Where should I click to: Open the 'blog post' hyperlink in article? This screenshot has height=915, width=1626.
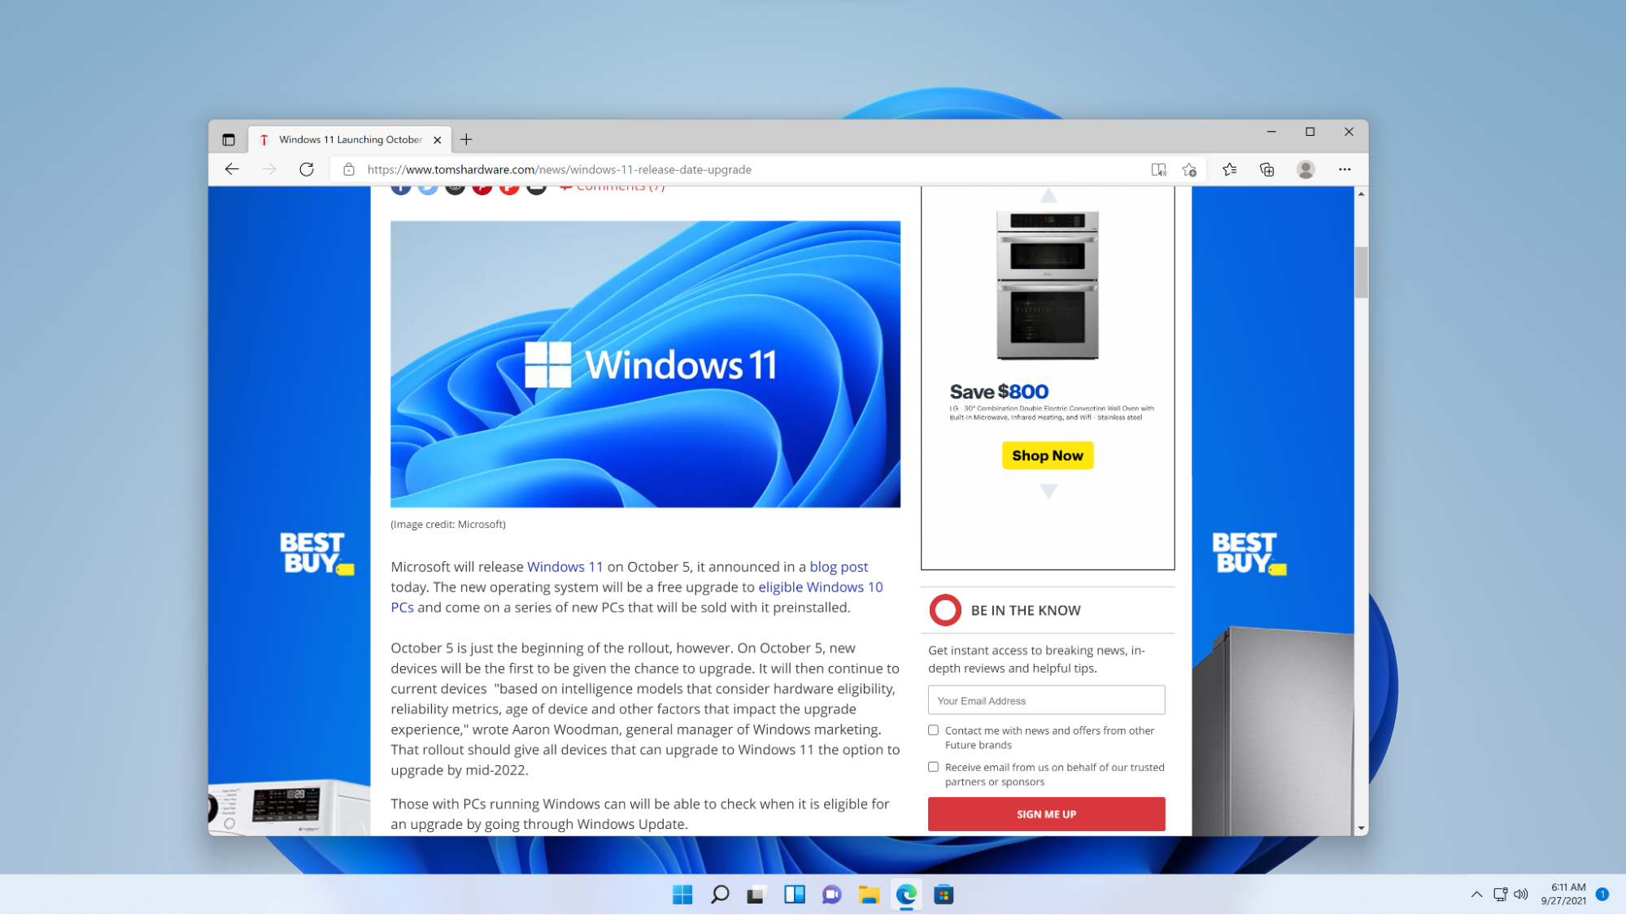coord(838,566)
